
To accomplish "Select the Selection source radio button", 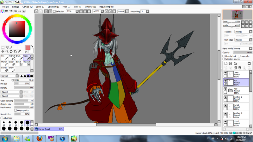I will pyautogui.click(x=224, y=59).
